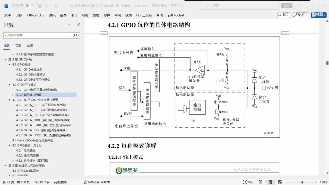
Task: Go to heading 4.3.6 GPIOx_BRR
Action: (x=42, y=130)
